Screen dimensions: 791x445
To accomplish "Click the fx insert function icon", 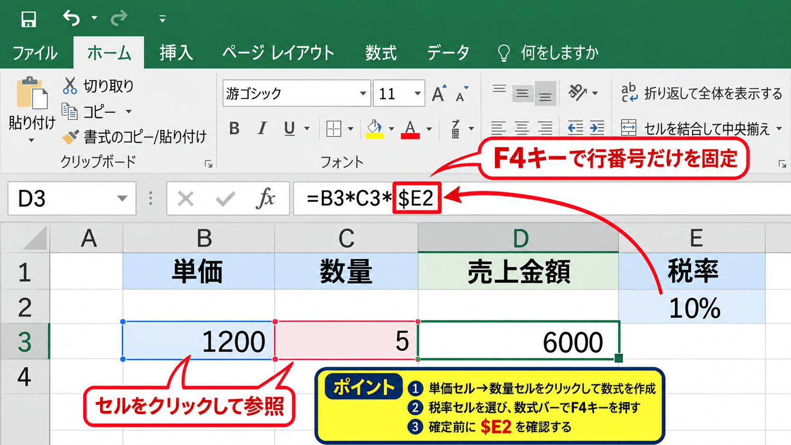I will (265, 198).
